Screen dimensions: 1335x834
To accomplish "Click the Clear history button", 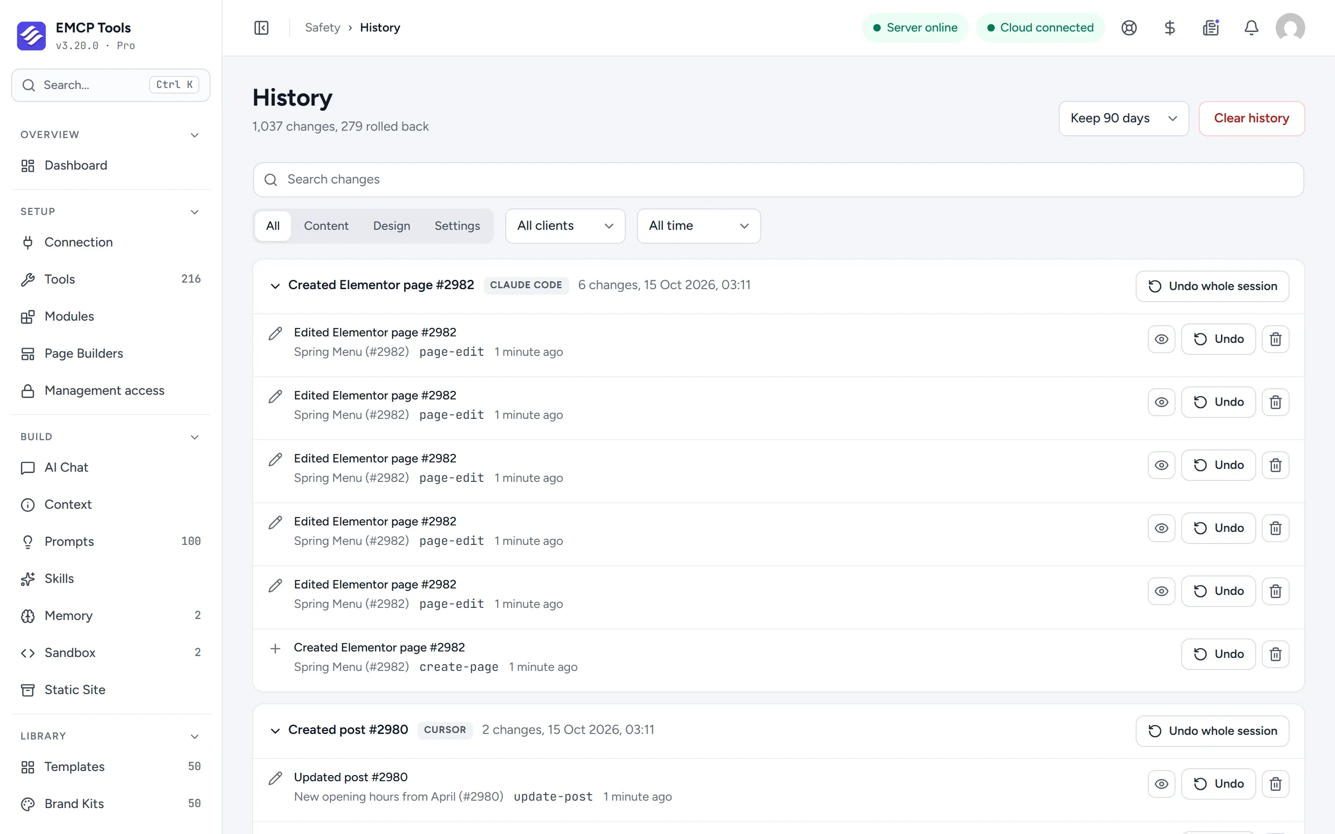I will tap(1251, 118).
